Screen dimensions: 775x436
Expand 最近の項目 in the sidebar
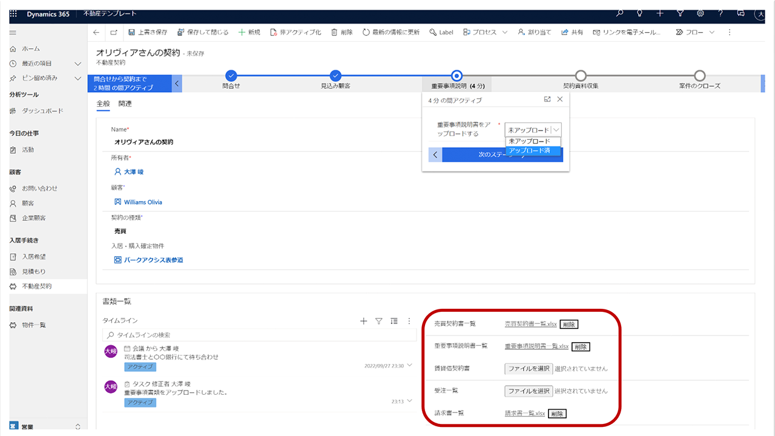[77, 64]
